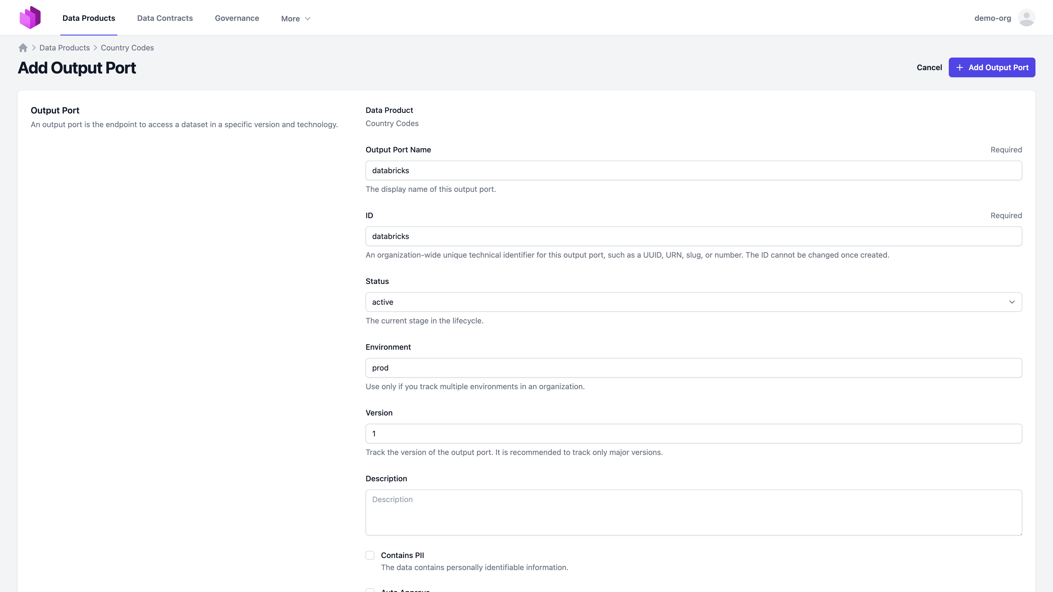Enable the Contains PII checkbox
The image size is (1053, 592).
(x=370, y=555)
